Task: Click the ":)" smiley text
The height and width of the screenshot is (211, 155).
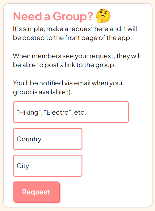Action: pos(69,92)
